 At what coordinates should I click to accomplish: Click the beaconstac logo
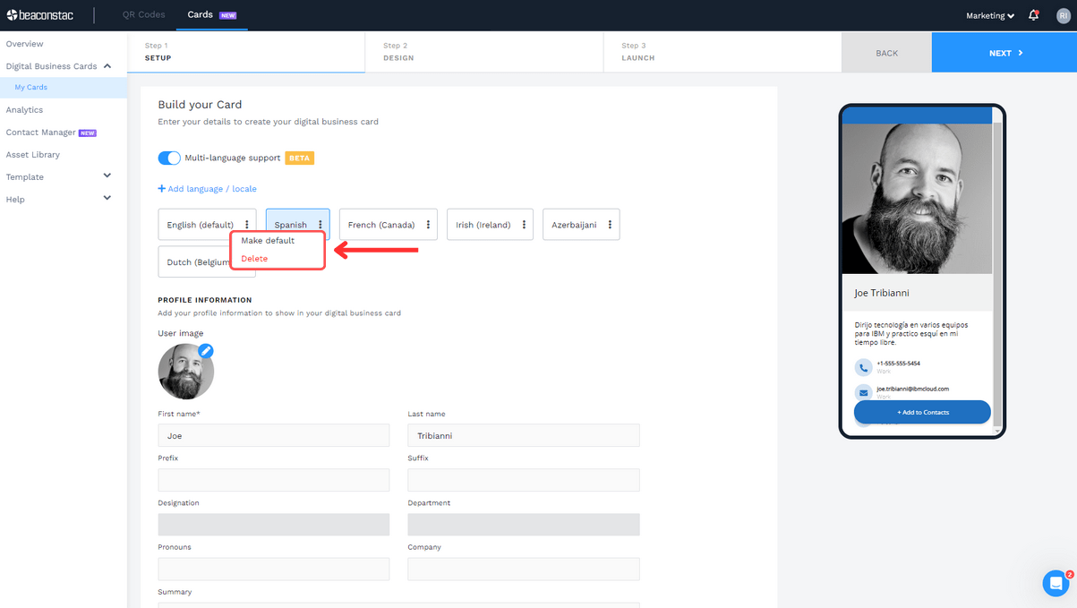(x=40, y=15)
